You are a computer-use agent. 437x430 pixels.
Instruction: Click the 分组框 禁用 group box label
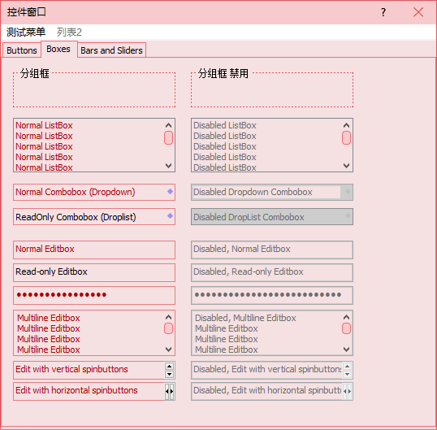click(223, 74)
